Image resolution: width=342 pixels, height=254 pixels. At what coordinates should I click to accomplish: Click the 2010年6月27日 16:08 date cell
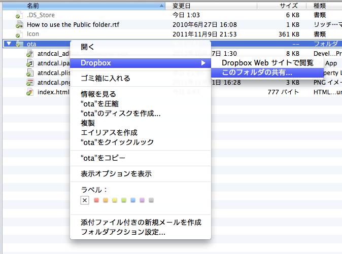(204, 25)
